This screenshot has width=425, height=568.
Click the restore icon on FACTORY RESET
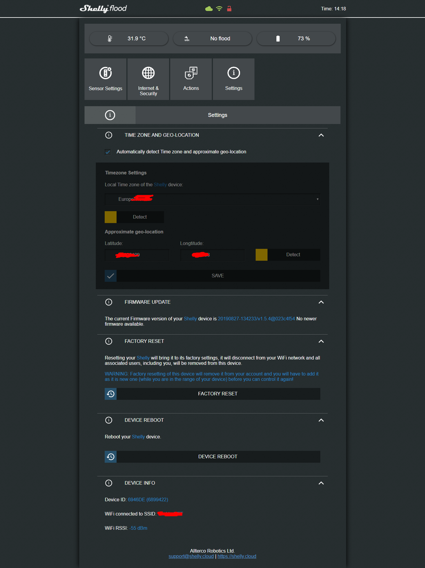(x=111, y=394)
